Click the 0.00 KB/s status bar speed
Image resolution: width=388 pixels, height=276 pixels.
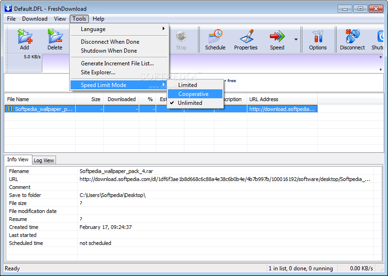pyautogui.click(x=361, y=268)
